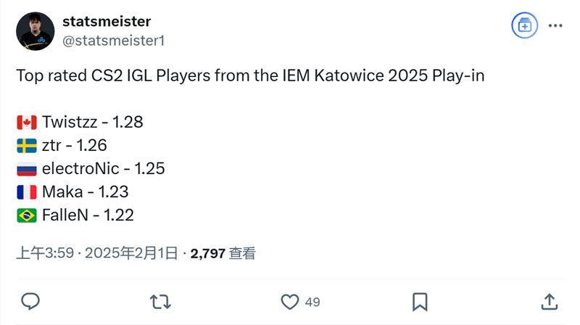Like the post with the heart icon
This screenshot has width=580, height=325.
290,301
